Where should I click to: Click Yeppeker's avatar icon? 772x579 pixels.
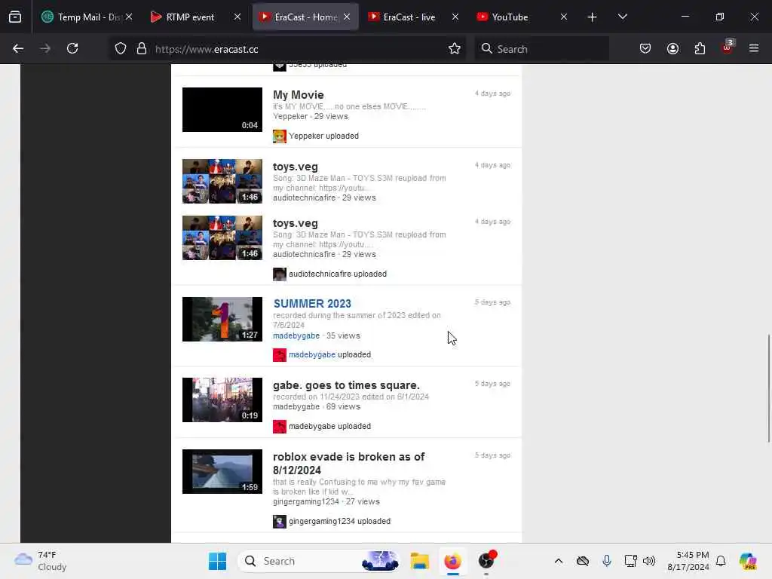tap(280, 136)
